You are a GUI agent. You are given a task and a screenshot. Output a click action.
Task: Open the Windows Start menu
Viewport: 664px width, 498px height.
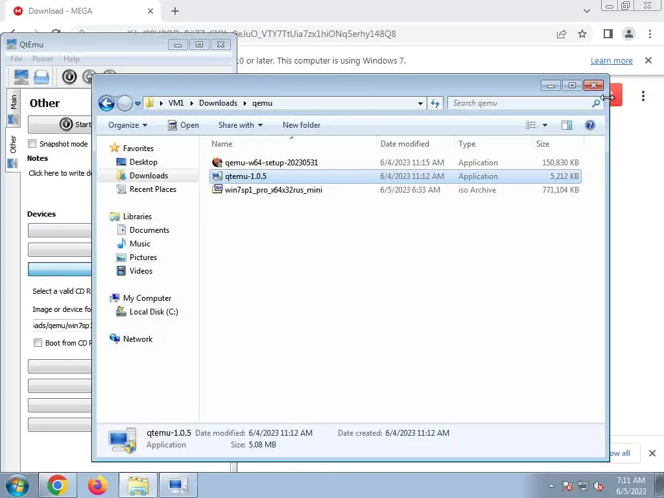click(x=17, y=485)
